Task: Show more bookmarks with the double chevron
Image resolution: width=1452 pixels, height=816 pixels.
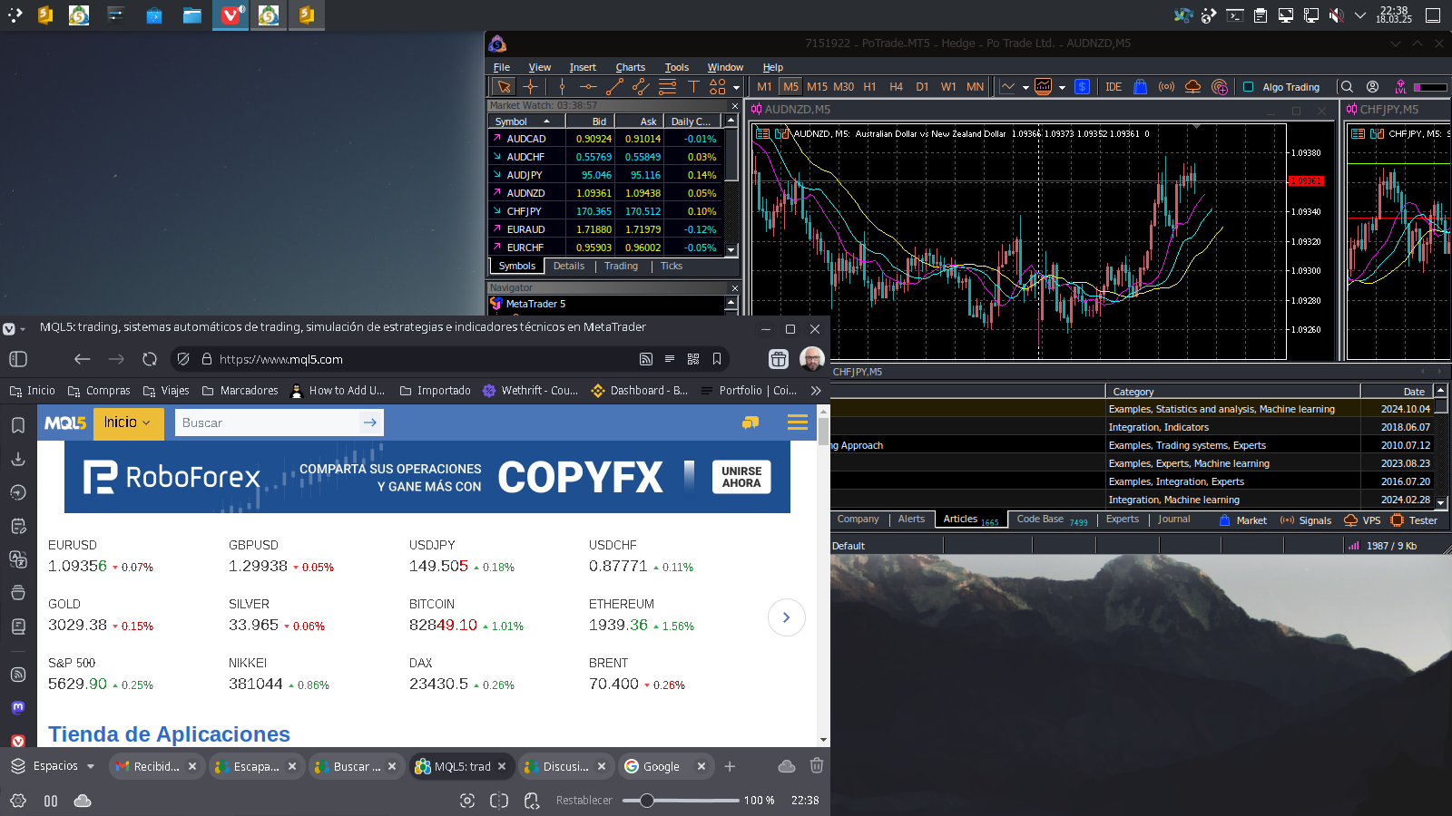Action: [816, 391]
